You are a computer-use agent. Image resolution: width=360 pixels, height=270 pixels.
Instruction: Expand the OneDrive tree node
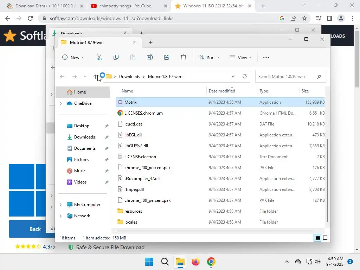point(60,104)
